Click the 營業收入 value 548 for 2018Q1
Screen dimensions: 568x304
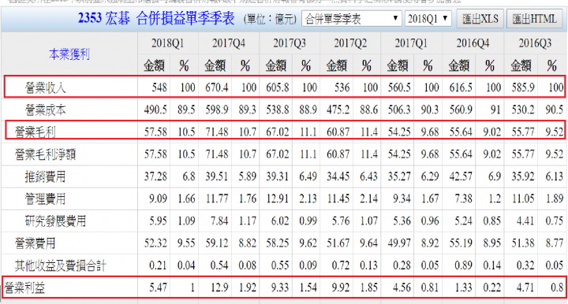click(159, 87)
